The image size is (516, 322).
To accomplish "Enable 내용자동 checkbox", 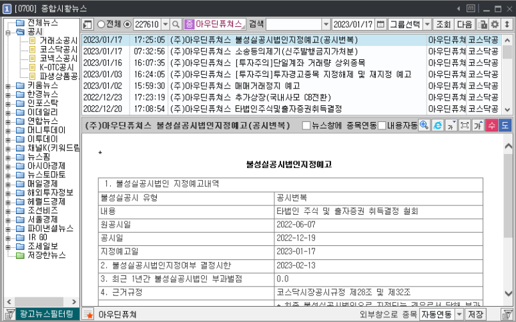I will tap(382, 125).
